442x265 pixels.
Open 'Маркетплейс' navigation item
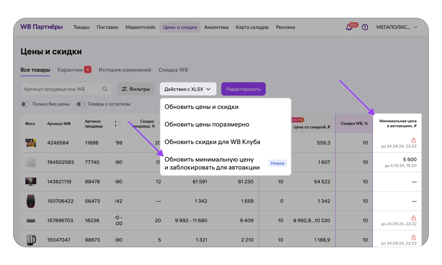(x=140, y=27)
